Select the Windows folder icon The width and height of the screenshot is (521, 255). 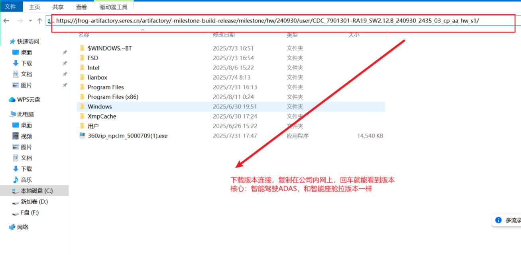click(x=82, y=107)
